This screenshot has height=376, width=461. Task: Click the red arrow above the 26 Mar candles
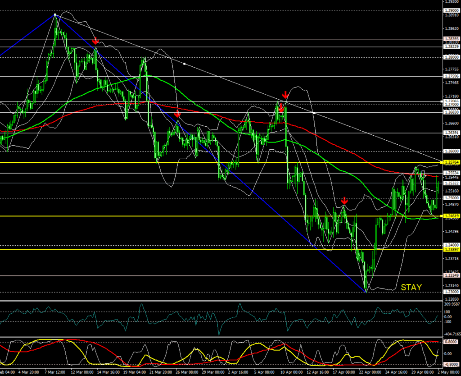click(x=177, y=113)
